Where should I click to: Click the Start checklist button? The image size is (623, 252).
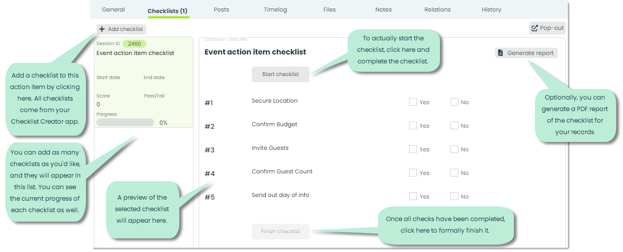click(281, 74)
